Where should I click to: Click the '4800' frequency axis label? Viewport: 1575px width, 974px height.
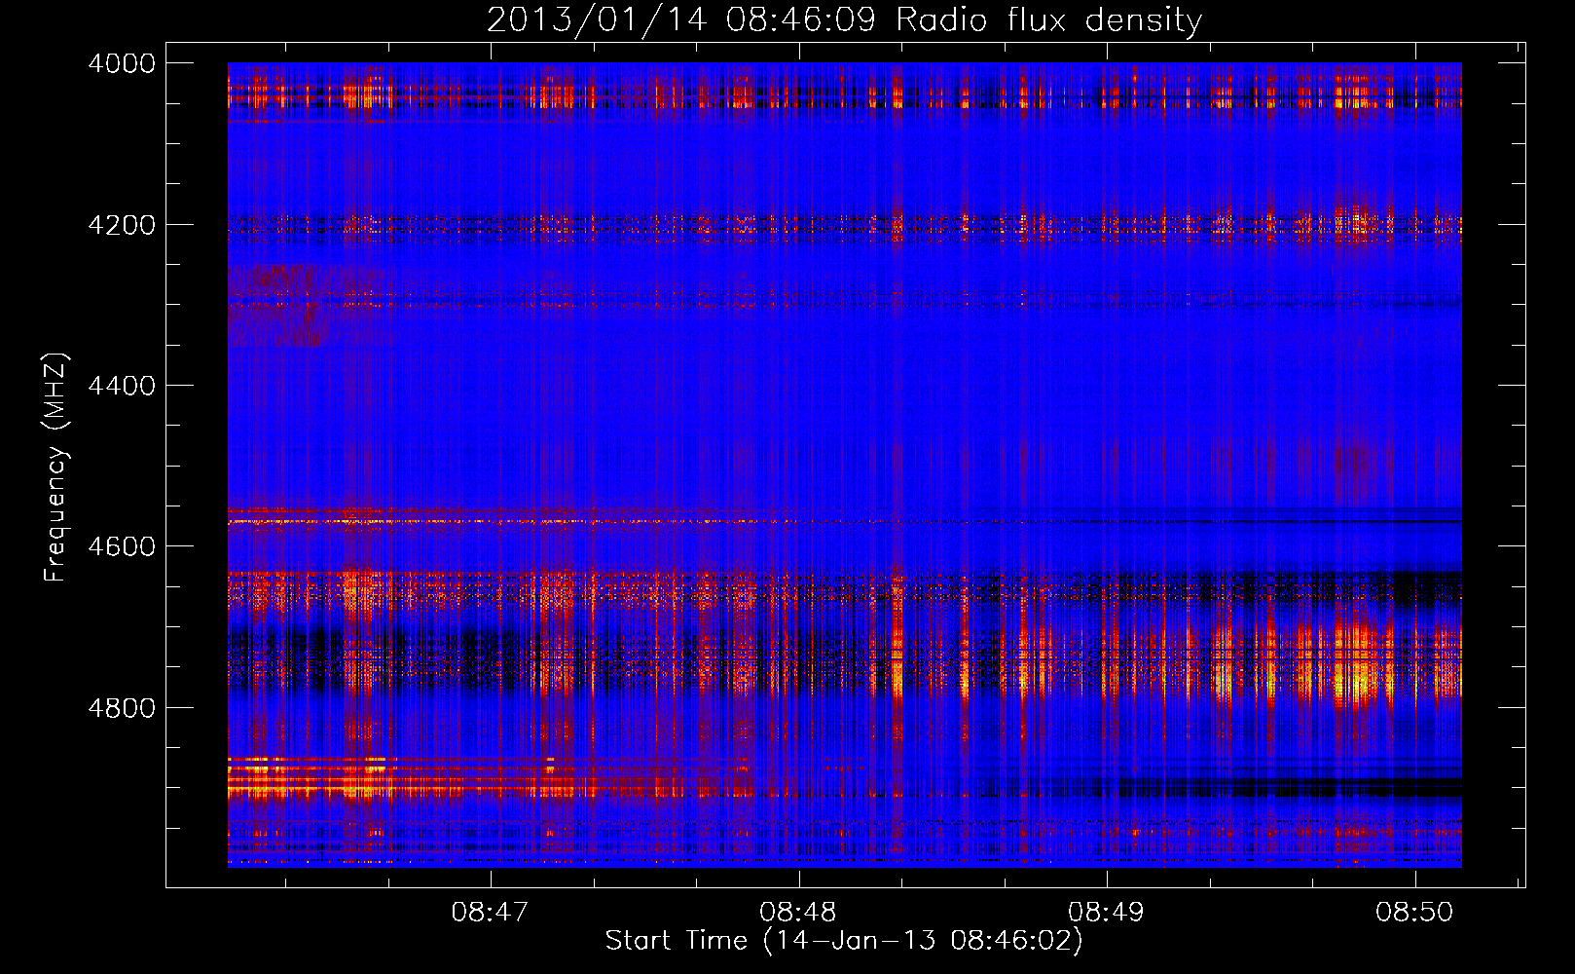click(122, 707)
